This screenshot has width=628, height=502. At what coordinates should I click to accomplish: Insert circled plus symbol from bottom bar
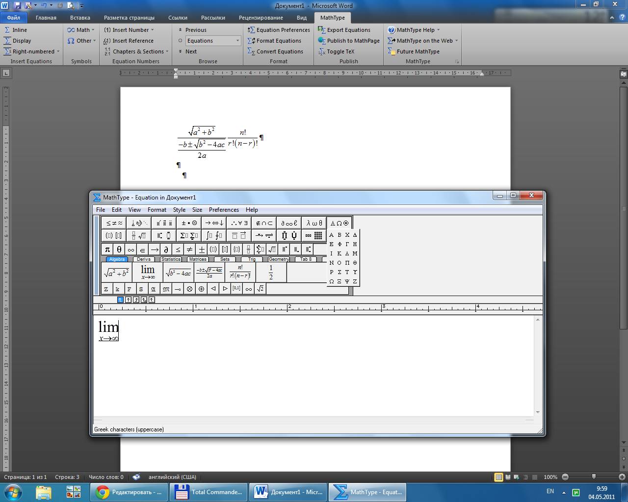pyautogui.click(x=202, y=289)
